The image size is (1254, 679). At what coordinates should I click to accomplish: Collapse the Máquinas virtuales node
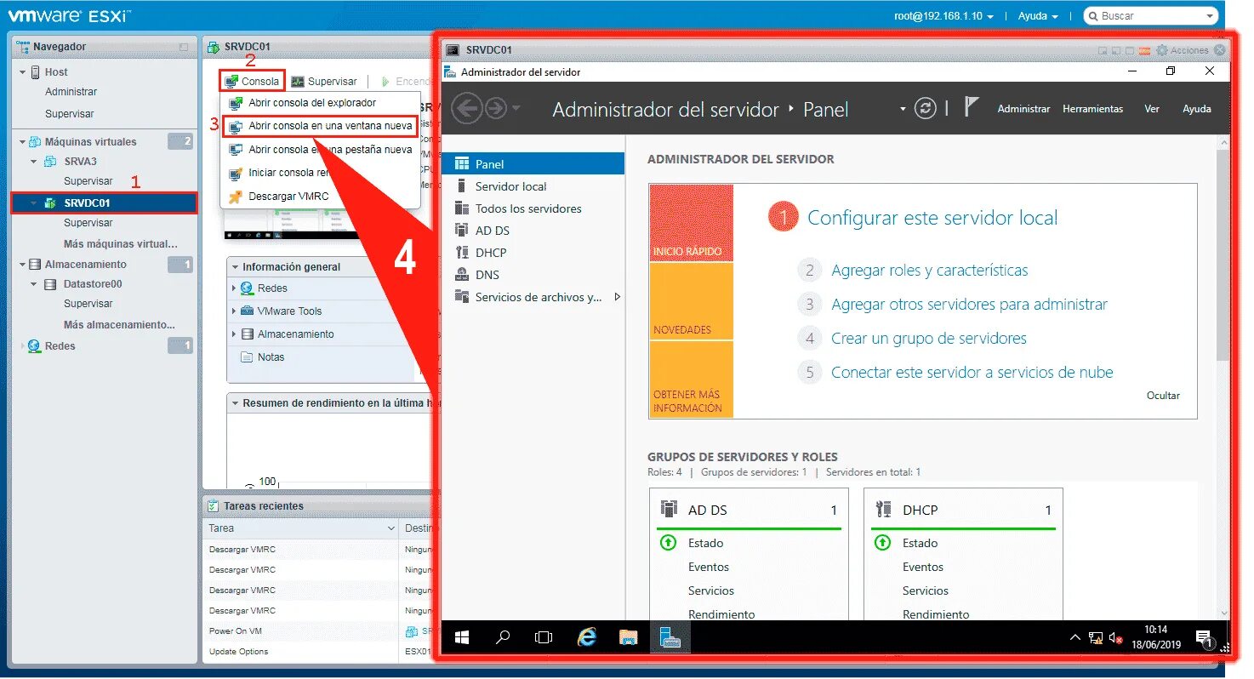(x=23, y=142)
